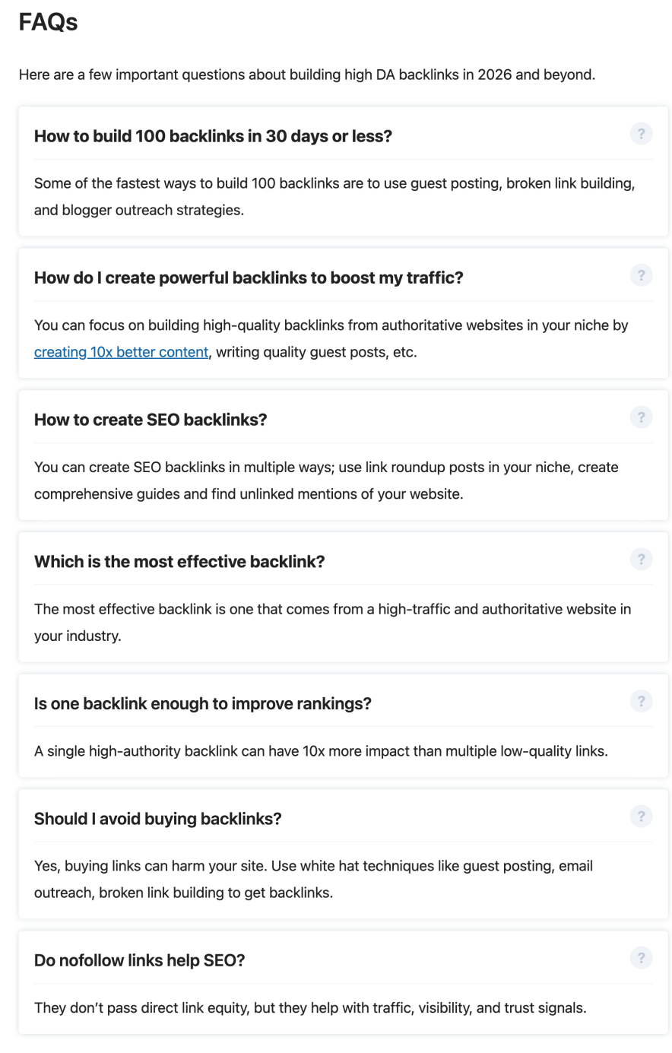The width and height of the screenshot is (672, 1053).
Task: Expand the 'How to create SEO backlinks?' question
Action: (152, 419)
